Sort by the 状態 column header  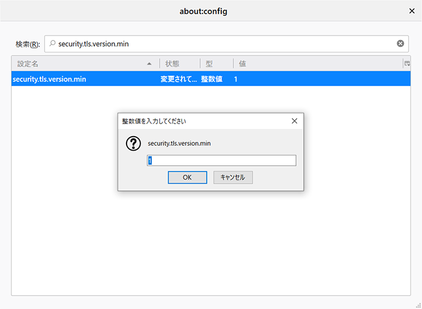pos(179,64)
